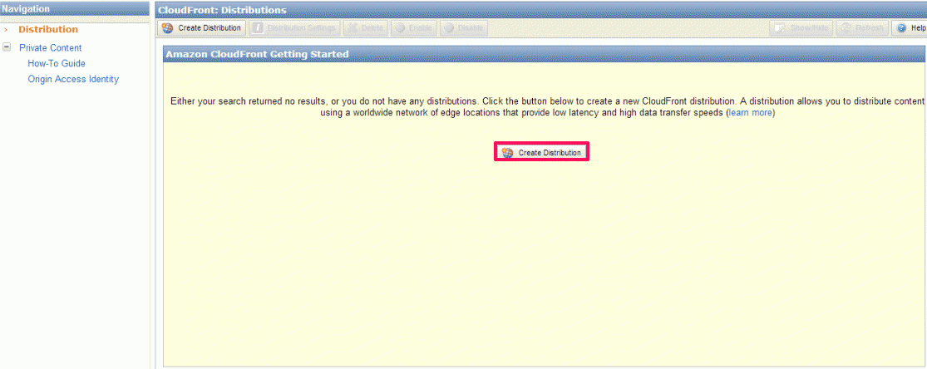Open the Origin Access Identity page
The height and width of the screenshot is (369, 927).
coord(73,79)
